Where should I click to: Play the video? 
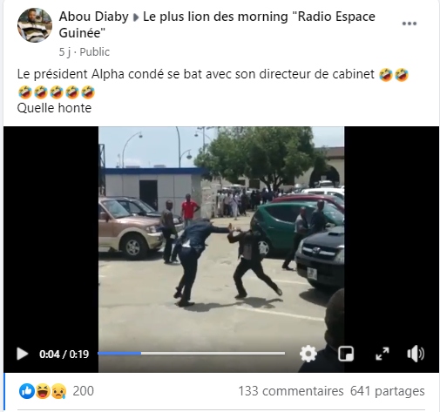[x=23, y=354]
